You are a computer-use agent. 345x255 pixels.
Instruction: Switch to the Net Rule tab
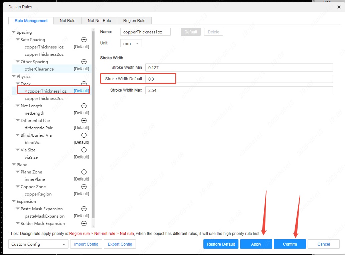[67, 21]
